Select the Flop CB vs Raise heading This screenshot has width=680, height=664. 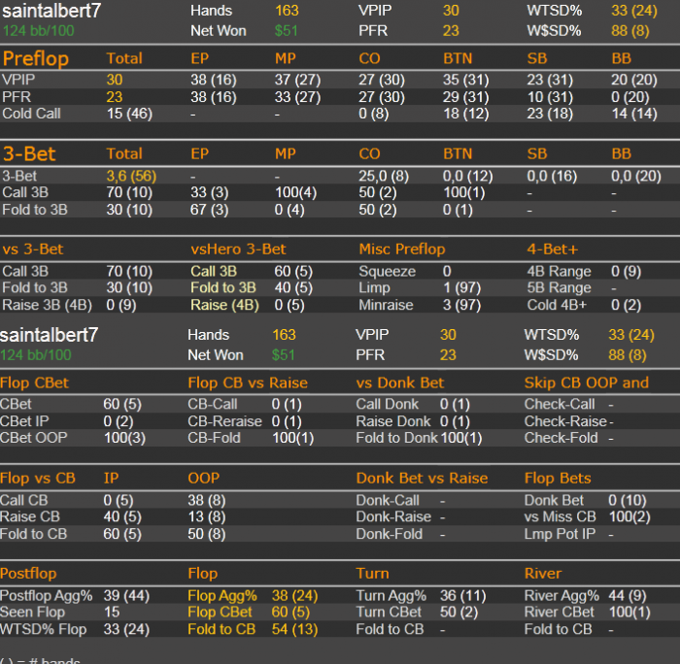248,382
